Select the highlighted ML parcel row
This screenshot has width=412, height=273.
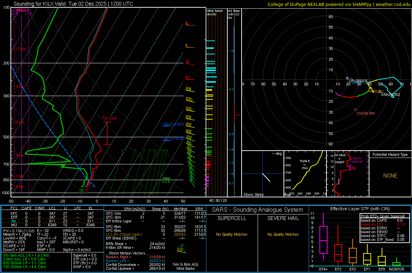[x=52, y=221]
